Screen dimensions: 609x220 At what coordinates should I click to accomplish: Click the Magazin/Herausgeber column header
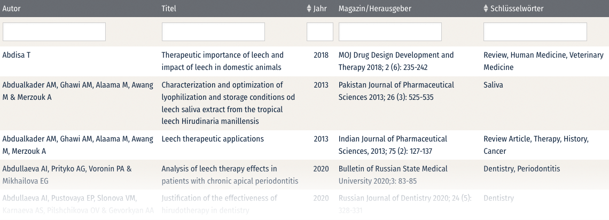[374, 9]
